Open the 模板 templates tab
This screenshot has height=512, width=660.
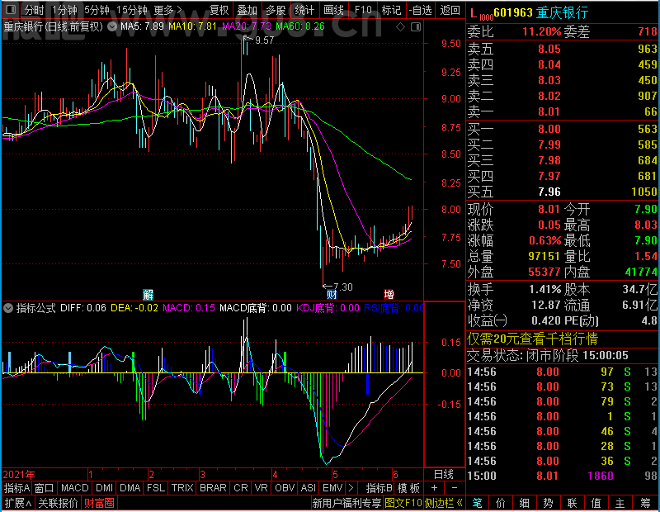[x=408, y=488]
